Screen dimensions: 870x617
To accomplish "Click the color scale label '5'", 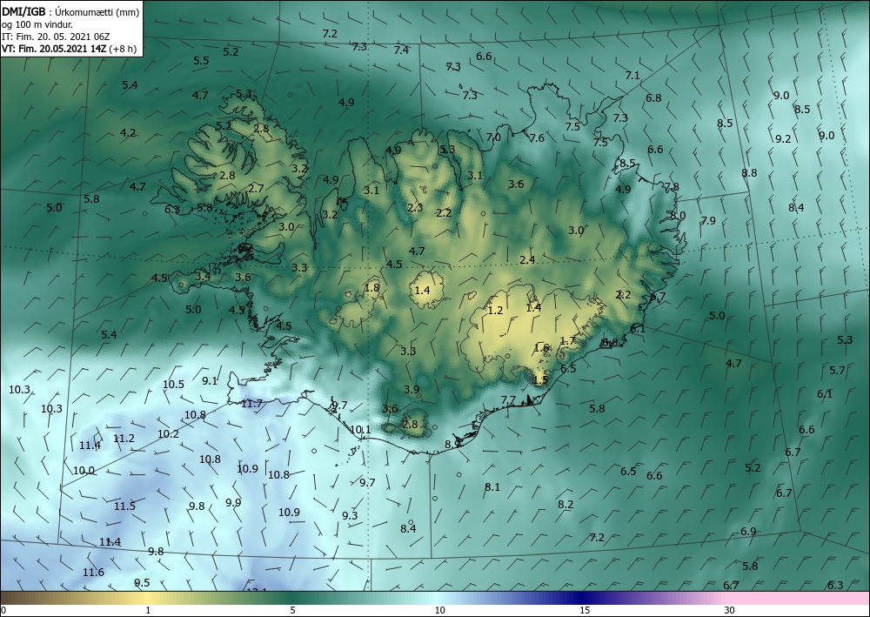I will 292,610.
